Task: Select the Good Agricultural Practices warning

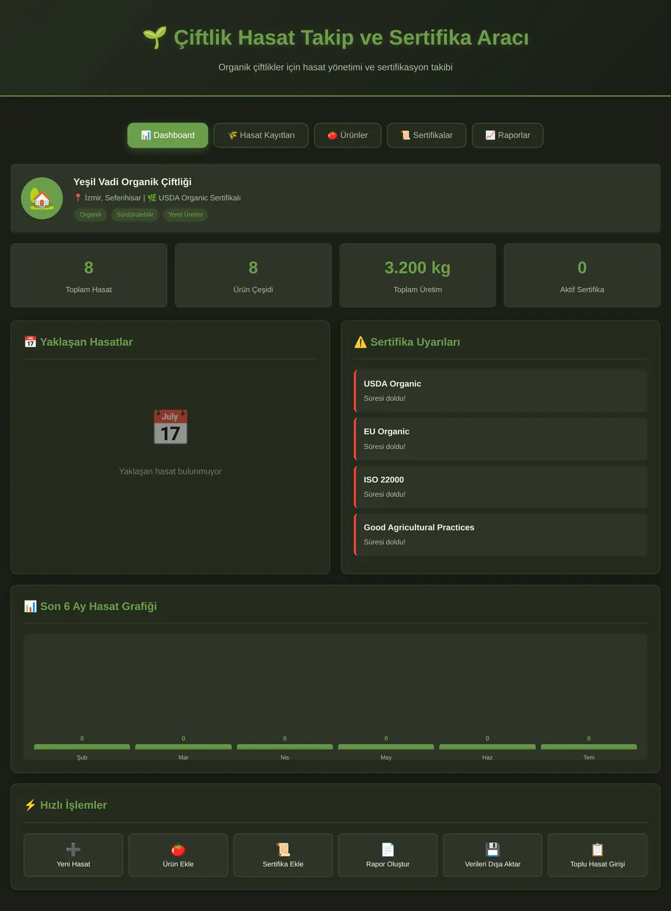Action: 500,534
